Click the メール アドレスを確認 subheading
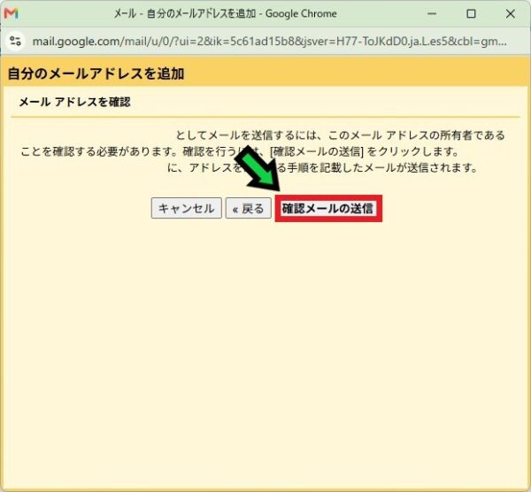The height and width of the screenshot is (492, 531). (x=74, y=102)
